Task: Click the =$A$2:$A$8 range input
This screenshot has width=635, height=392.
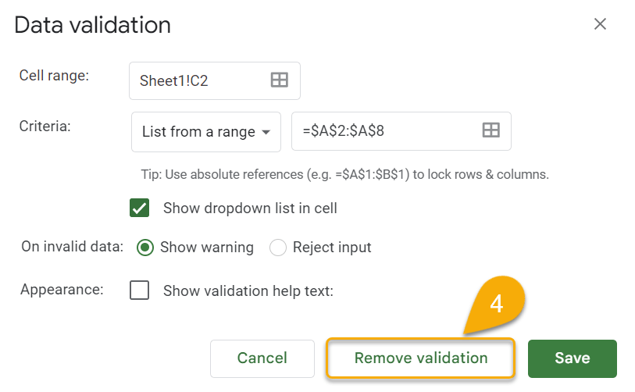Action: [x=401, y=131]
